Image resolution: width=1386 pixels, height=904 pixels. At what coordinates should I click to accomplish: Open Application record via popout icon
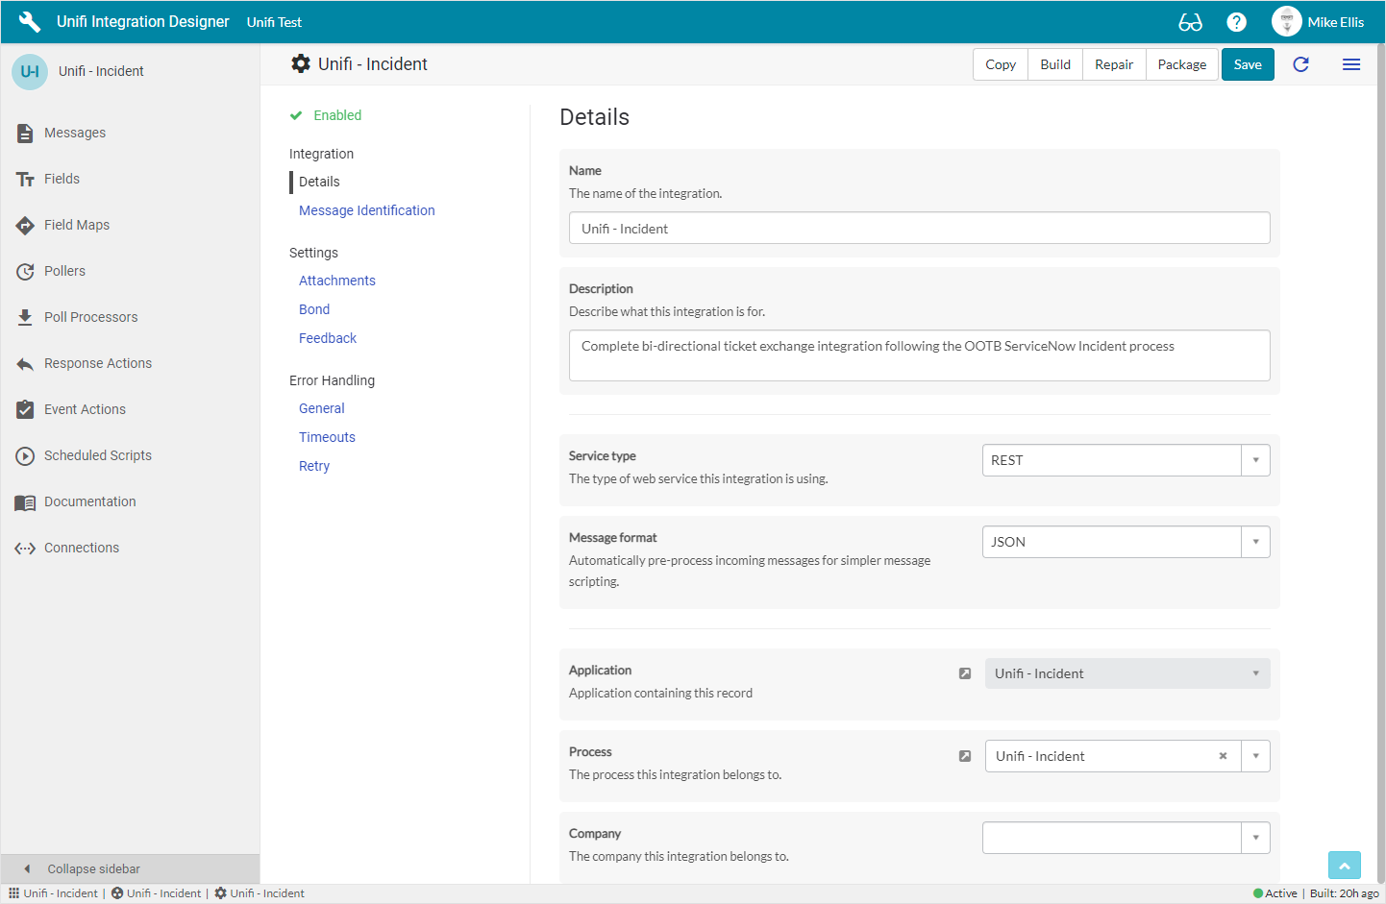(x=965, y=673)
